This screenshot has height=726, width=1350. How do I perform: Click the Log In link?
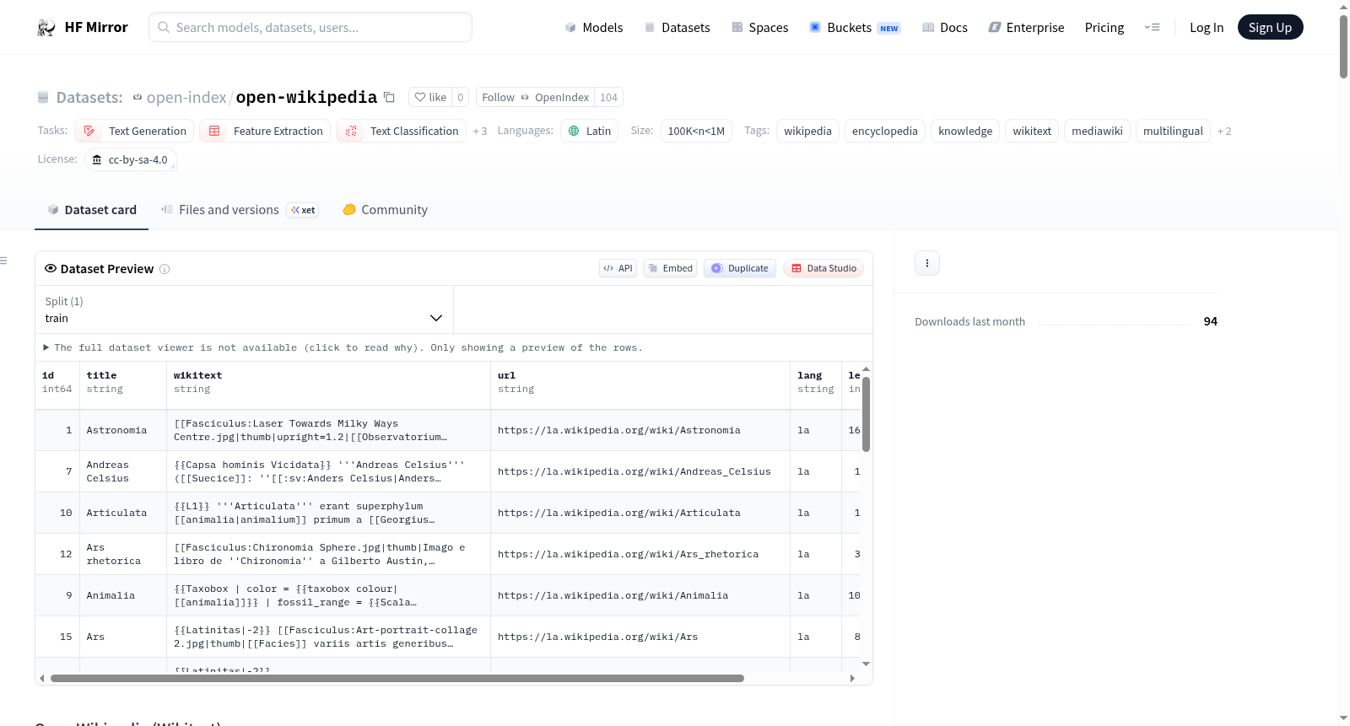(x=1207, y=28)
